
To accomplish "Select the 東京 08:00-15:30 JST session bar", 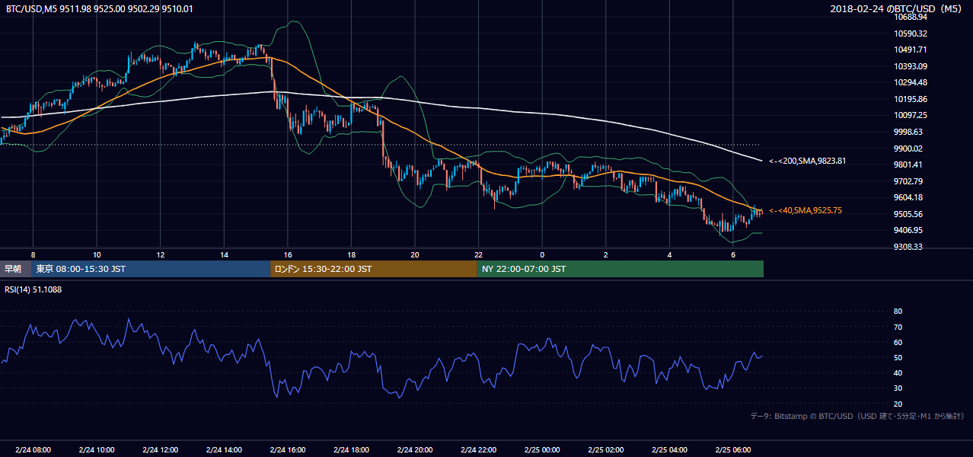I will [151, 269].
